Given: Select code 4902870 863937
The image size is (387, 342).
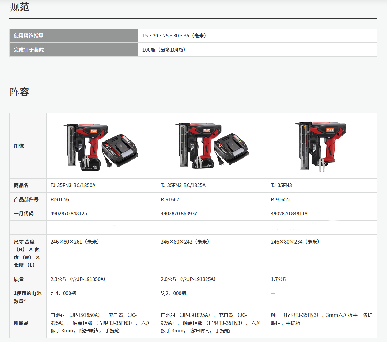Looking at the screenshot, I should (179, 213).
